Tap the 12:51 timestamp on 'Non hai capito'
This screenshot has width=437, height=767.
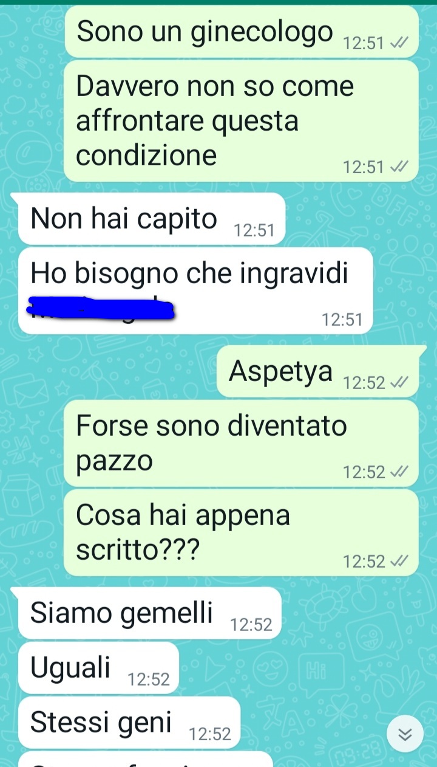pyautogui.click(x=254, y=231)
